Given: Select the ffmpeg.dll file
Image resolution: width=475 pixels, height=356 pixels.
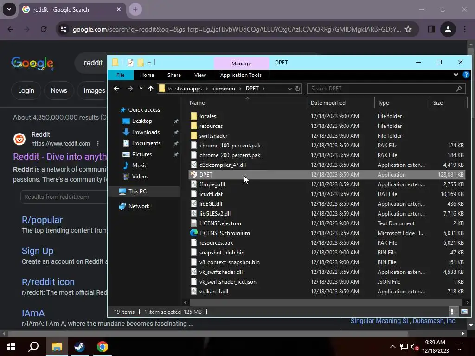Looking at the screenshot, I should (212, 184).
